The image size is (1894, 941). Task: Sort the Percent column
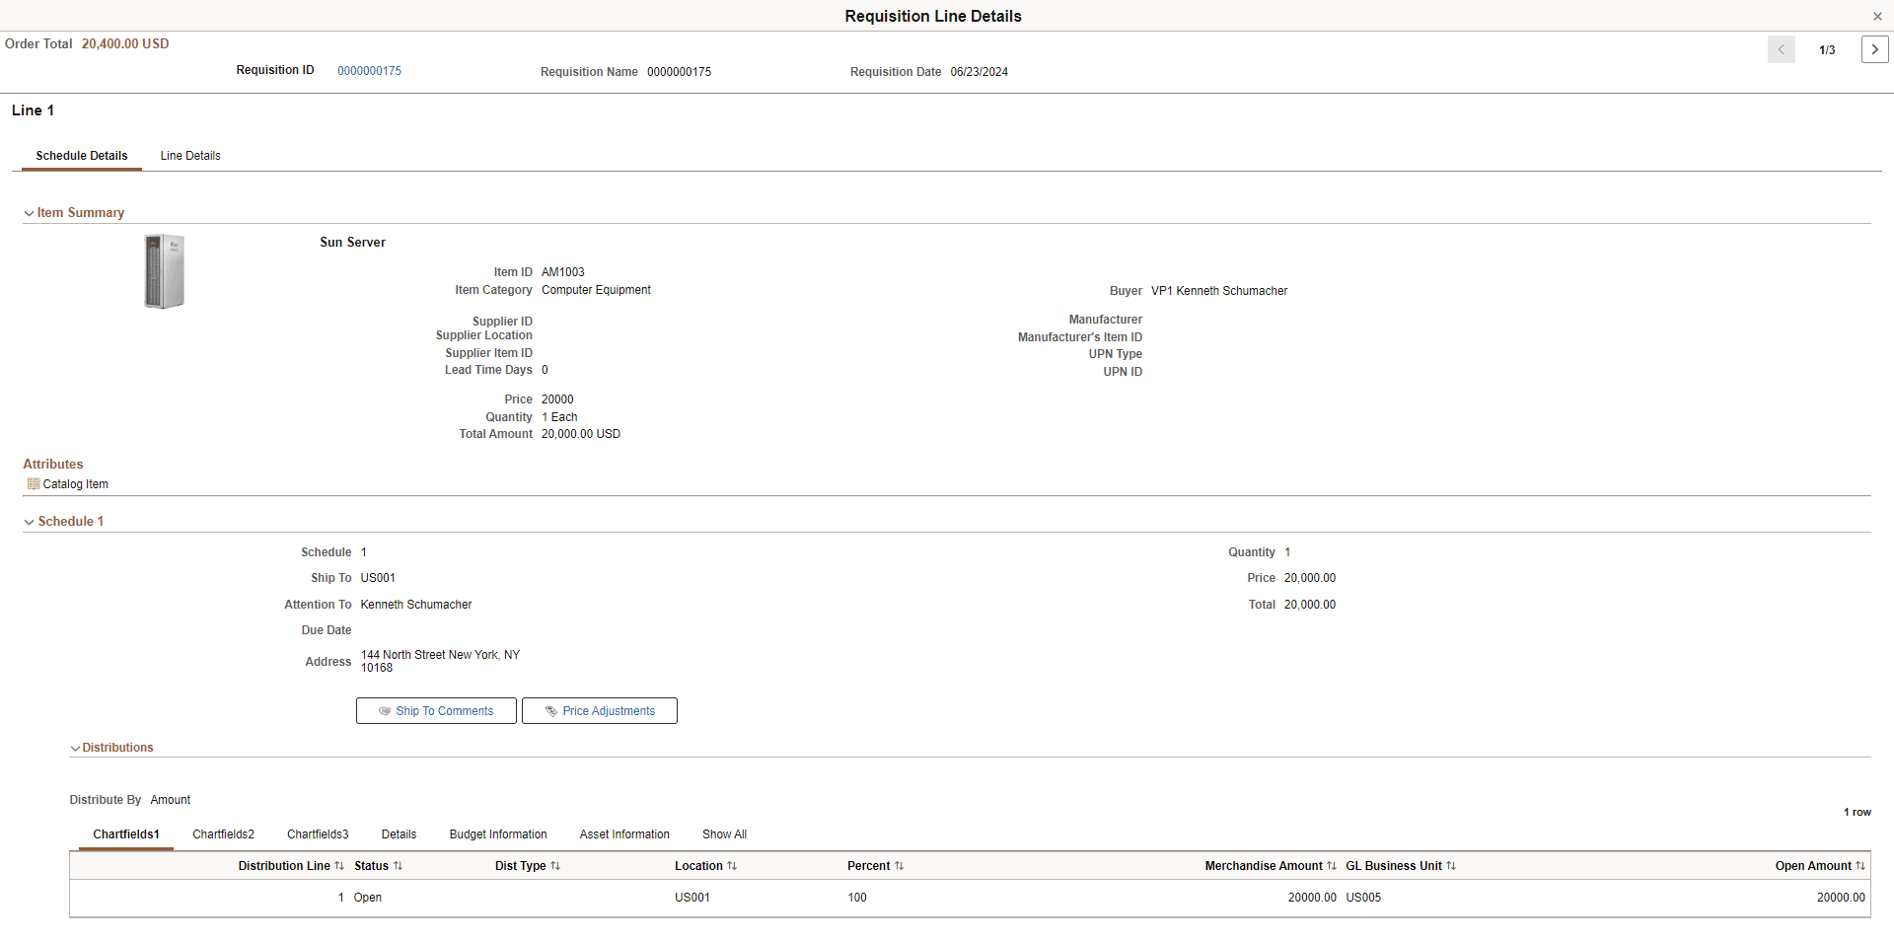tap(896, 865)
